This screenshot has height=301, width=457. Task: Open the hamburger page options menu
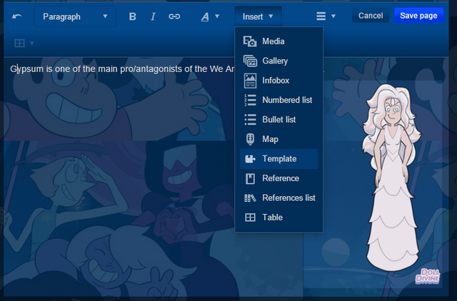click(x=321, y=16)
